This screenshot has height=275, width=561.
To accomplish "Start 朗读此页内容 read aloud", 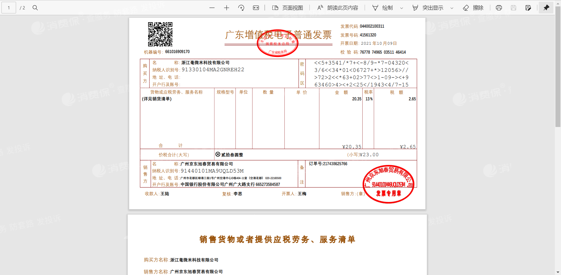I will [x=337, y=8].
